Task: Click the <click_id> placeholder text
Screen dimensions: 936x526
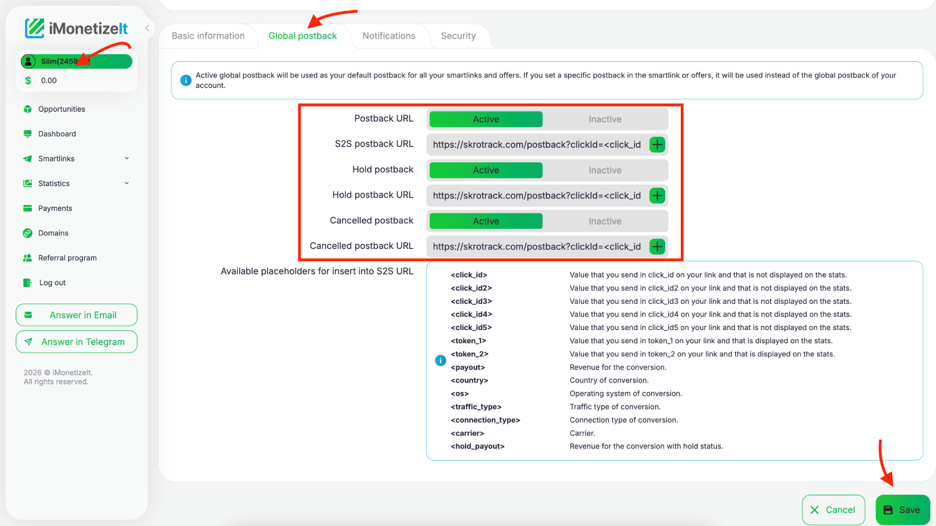Action: point(469,275)
